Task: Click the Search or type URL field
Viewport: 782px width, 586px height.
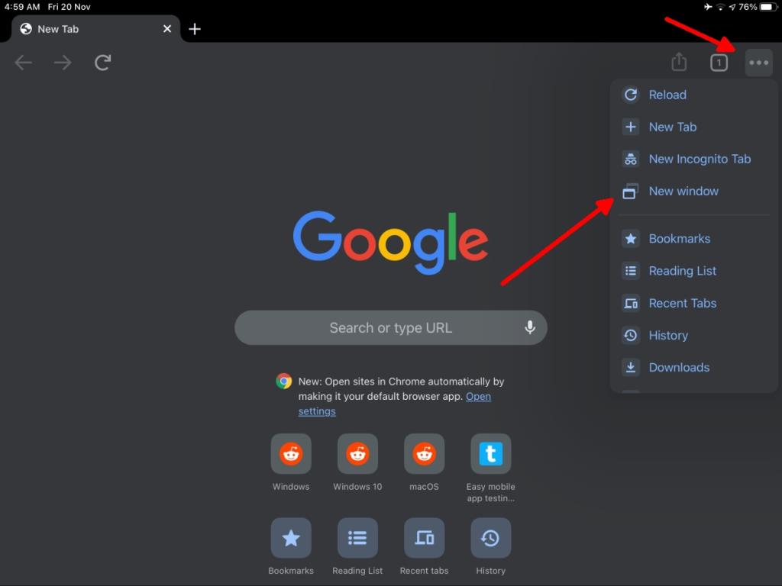Action: point(390,327)
